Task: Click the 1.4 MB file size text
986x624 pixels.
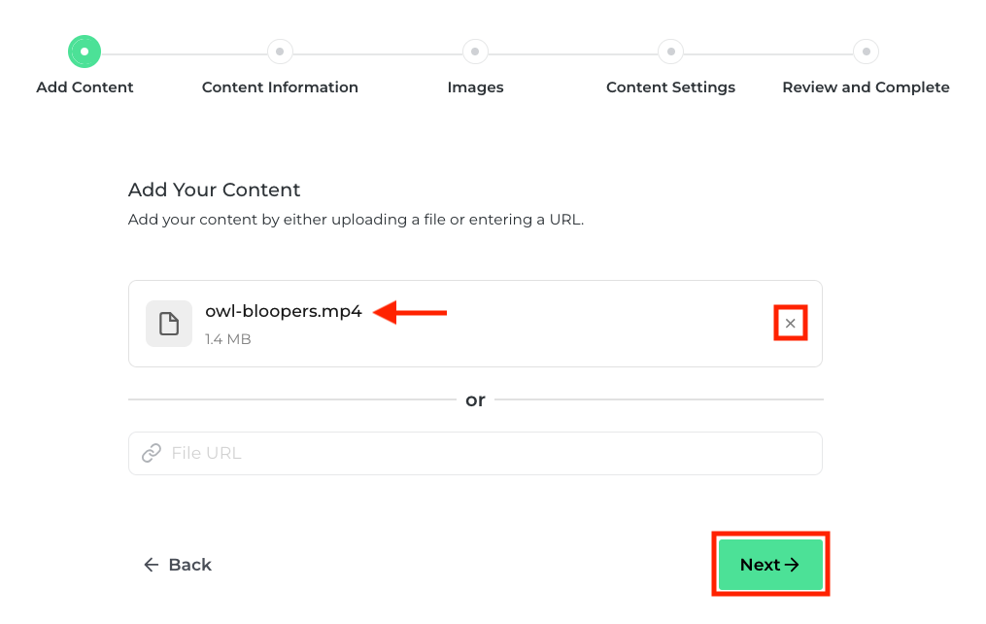Action: click(x=227, y=339)
